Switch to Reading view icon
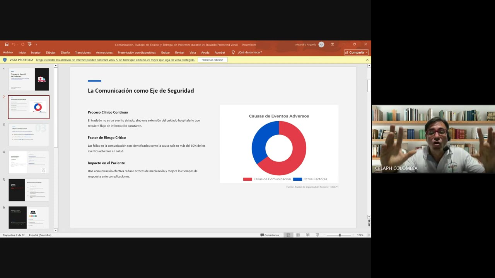 pyautogui.click(x=307, y=235)
